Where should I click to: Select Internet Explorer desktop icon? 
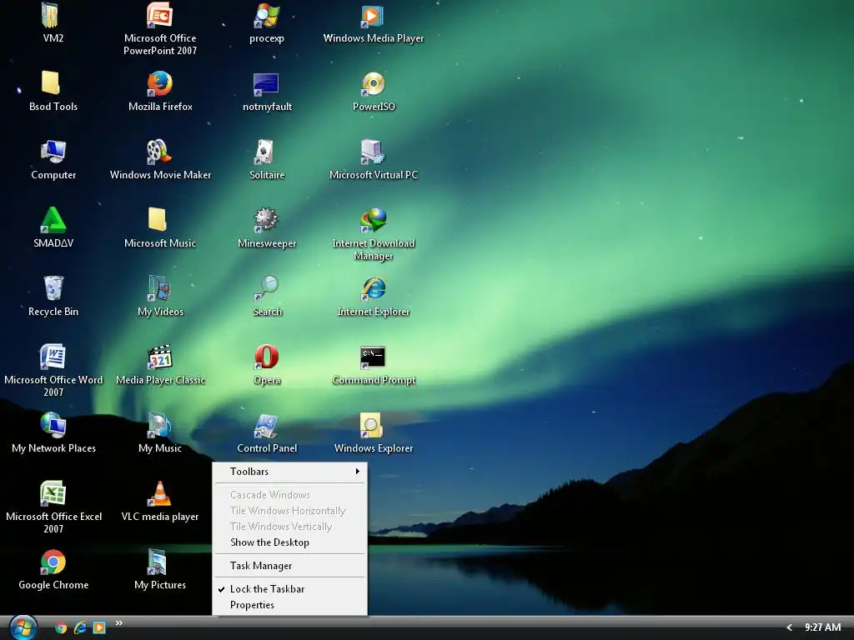pos(373,288)
